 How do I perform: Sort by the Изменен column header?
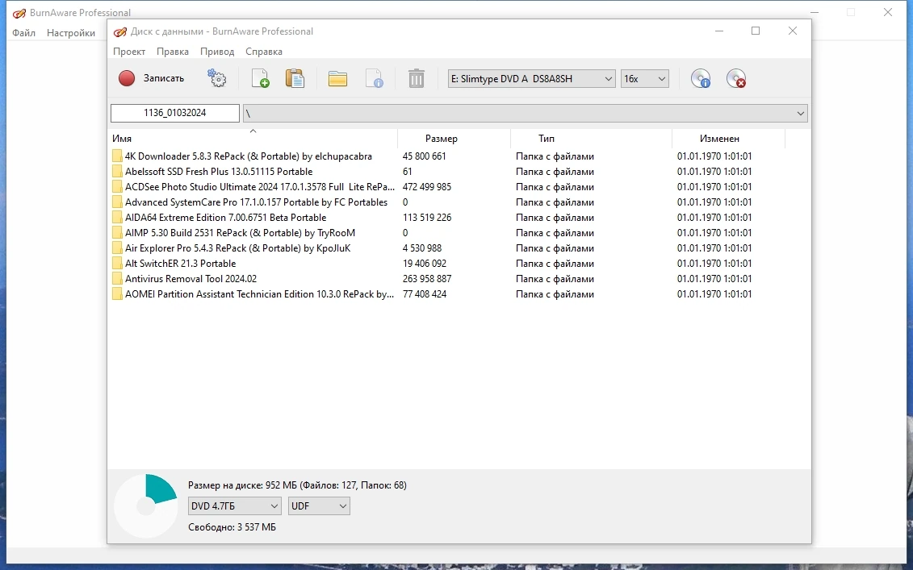point(728,139)
